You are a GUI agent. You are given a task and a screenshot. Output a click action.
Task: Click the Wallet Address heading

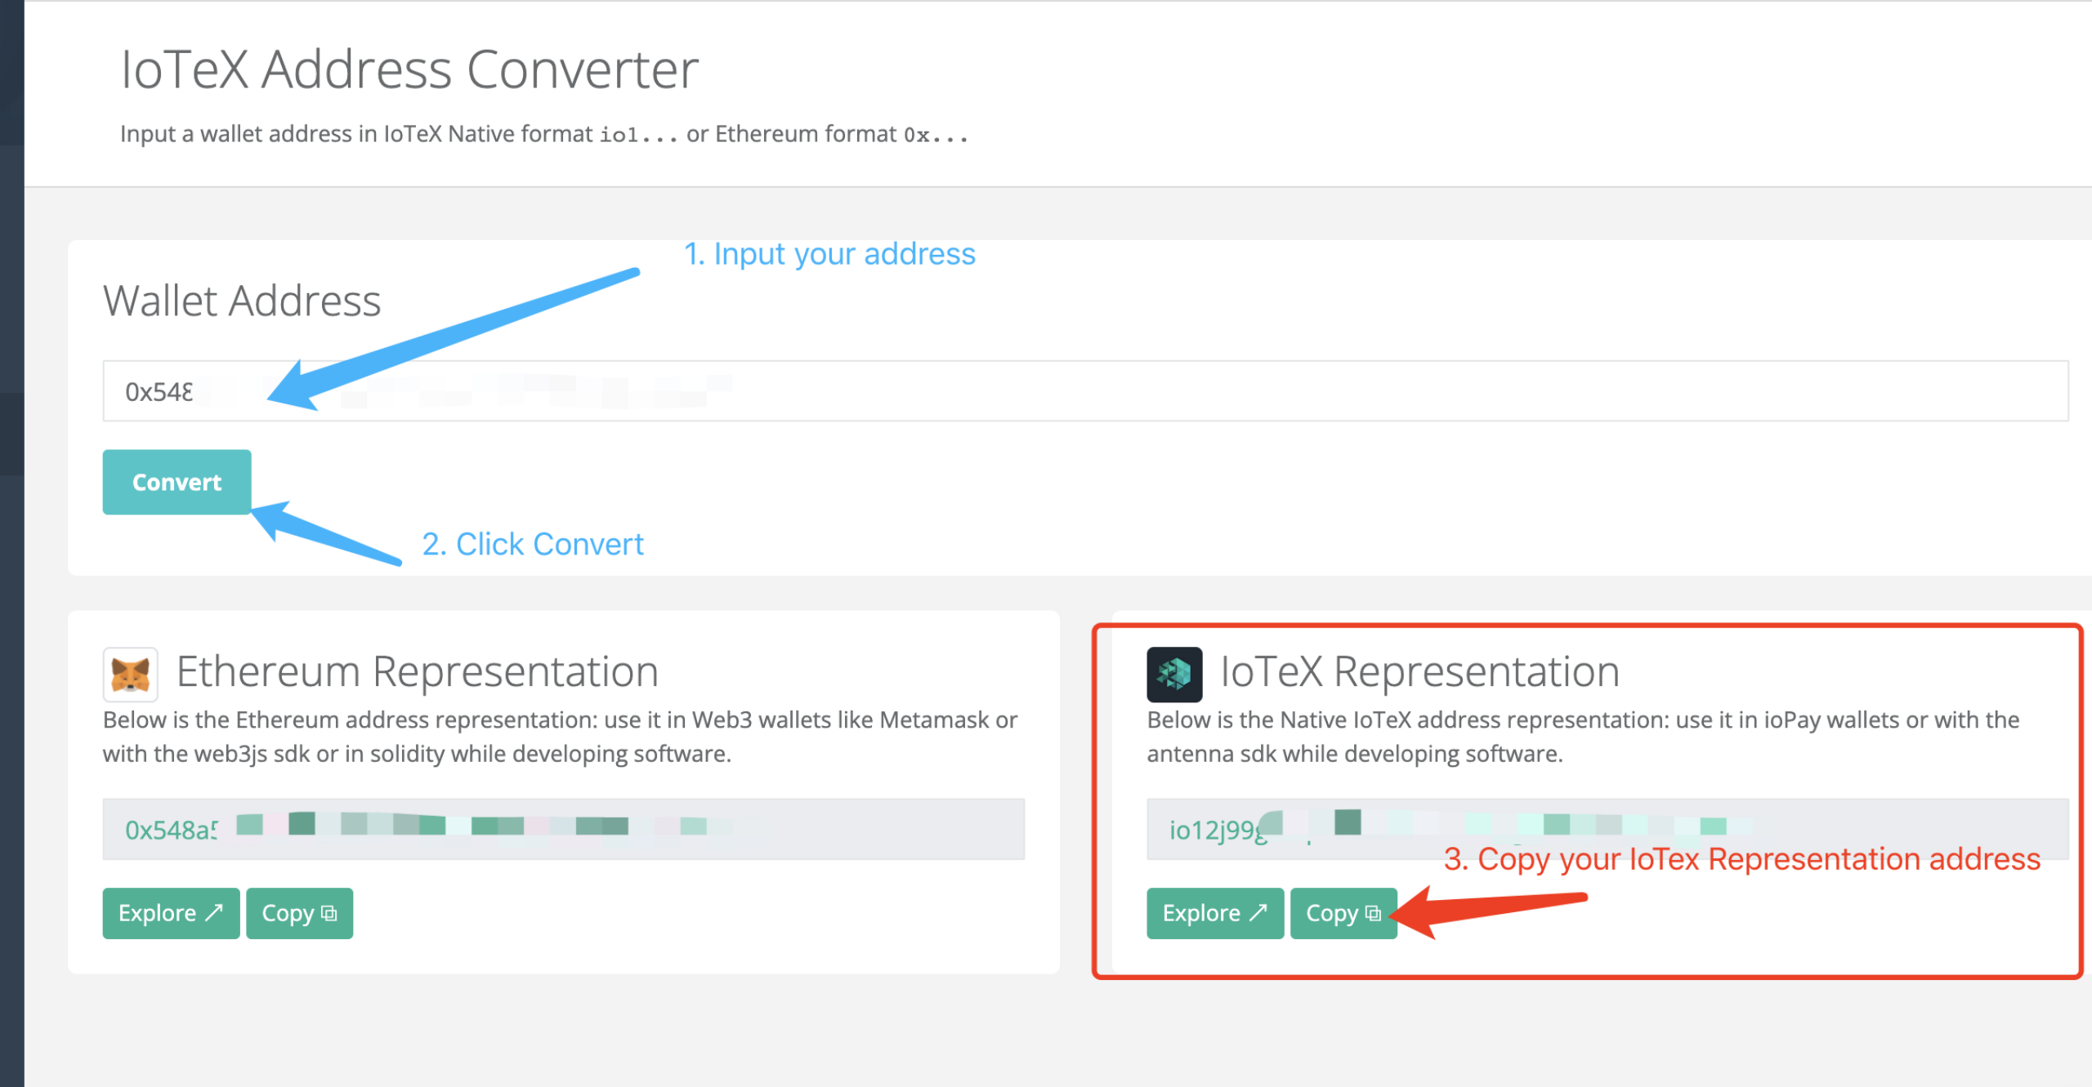click(x=242, y=301)
